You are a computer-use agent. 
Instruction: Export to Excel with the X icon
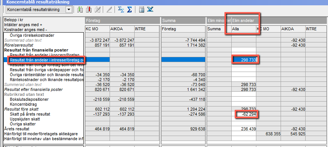150,9
